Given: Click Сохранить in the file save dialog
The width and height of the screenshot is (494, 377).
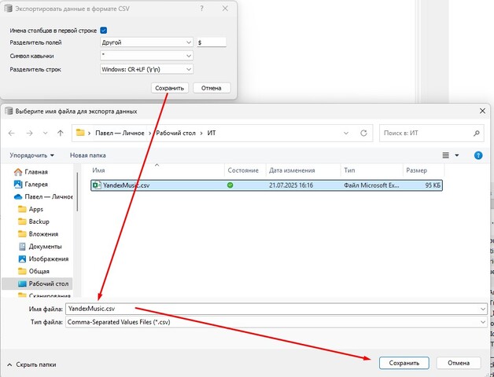Looking at the screenshot, I should pos(404,363).
